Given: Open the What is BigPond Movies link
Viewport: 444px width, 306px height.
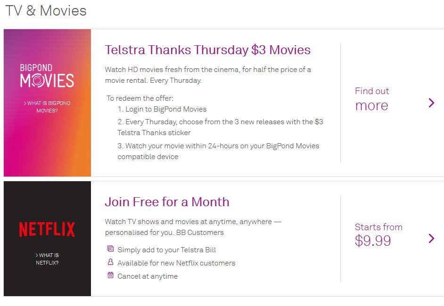Looking at the screenshot, I should [x=47, y=107].
